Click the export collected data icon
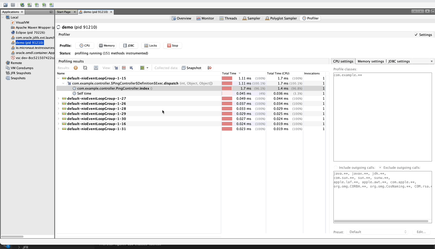The height and width of the screenshot is (249, 435). click(x=209, y=68)
